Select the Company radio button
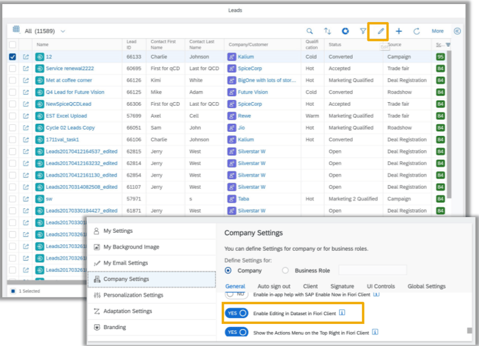 [x=228, y=270]
